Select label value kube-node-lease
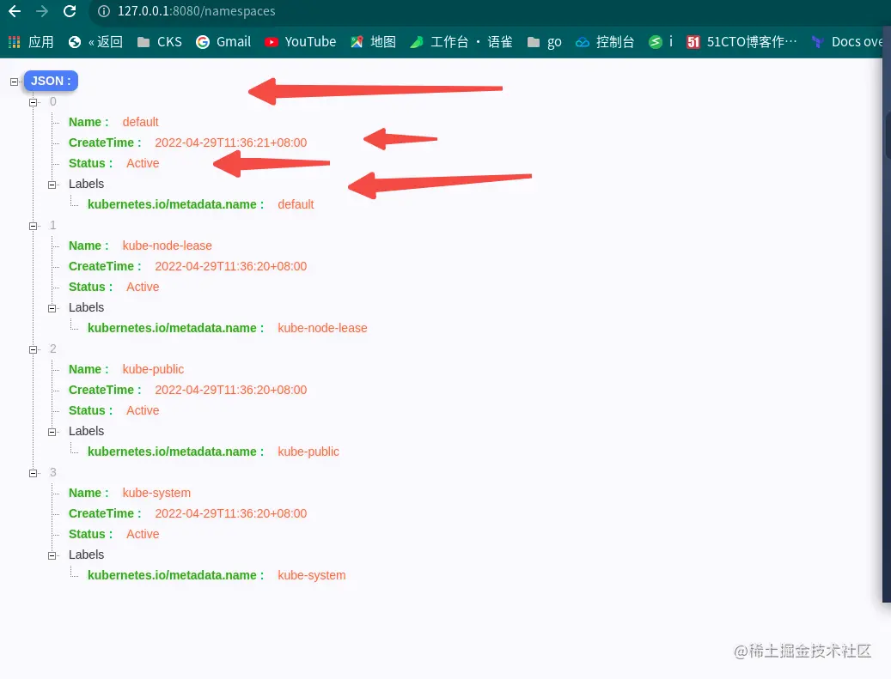The height and width of the screenshot is (679, 891). tap(322, 328)
